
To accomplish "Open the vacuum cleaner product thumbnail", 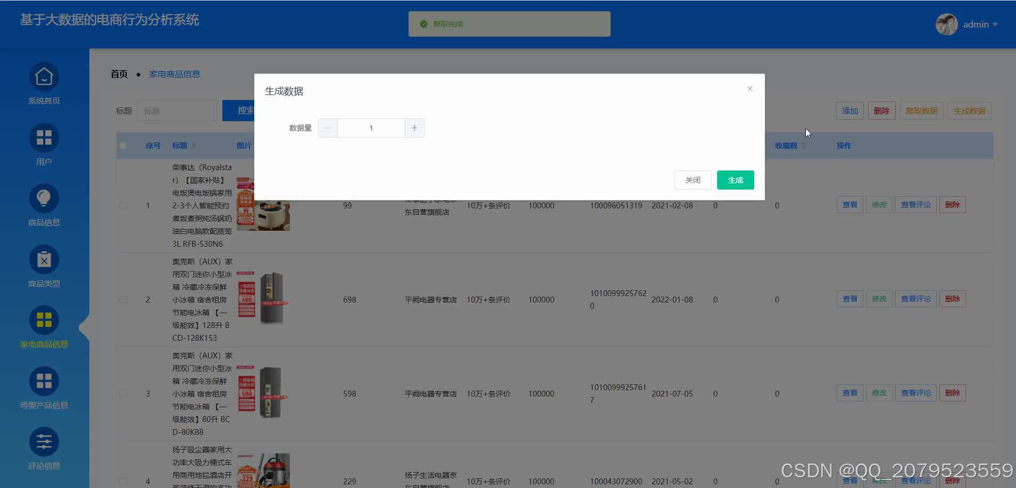I will [x=263, y=470].
